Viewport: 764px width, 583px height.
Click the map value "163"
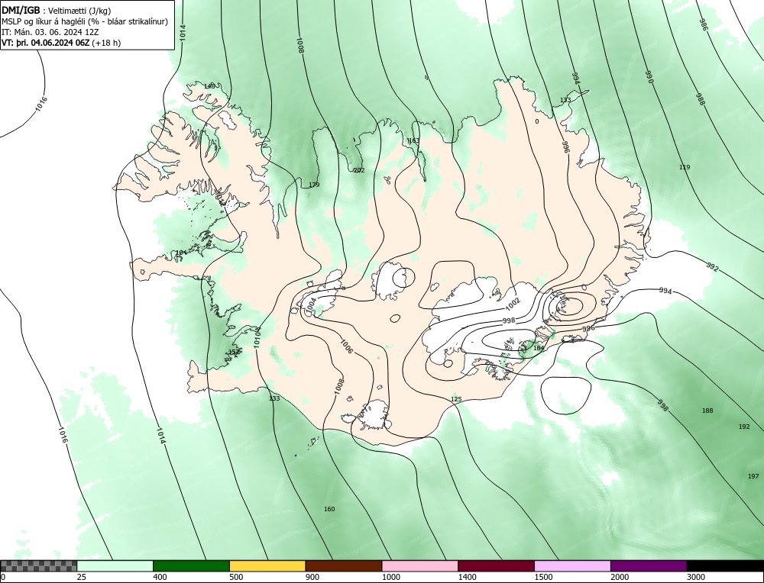(x=413, y=140)
